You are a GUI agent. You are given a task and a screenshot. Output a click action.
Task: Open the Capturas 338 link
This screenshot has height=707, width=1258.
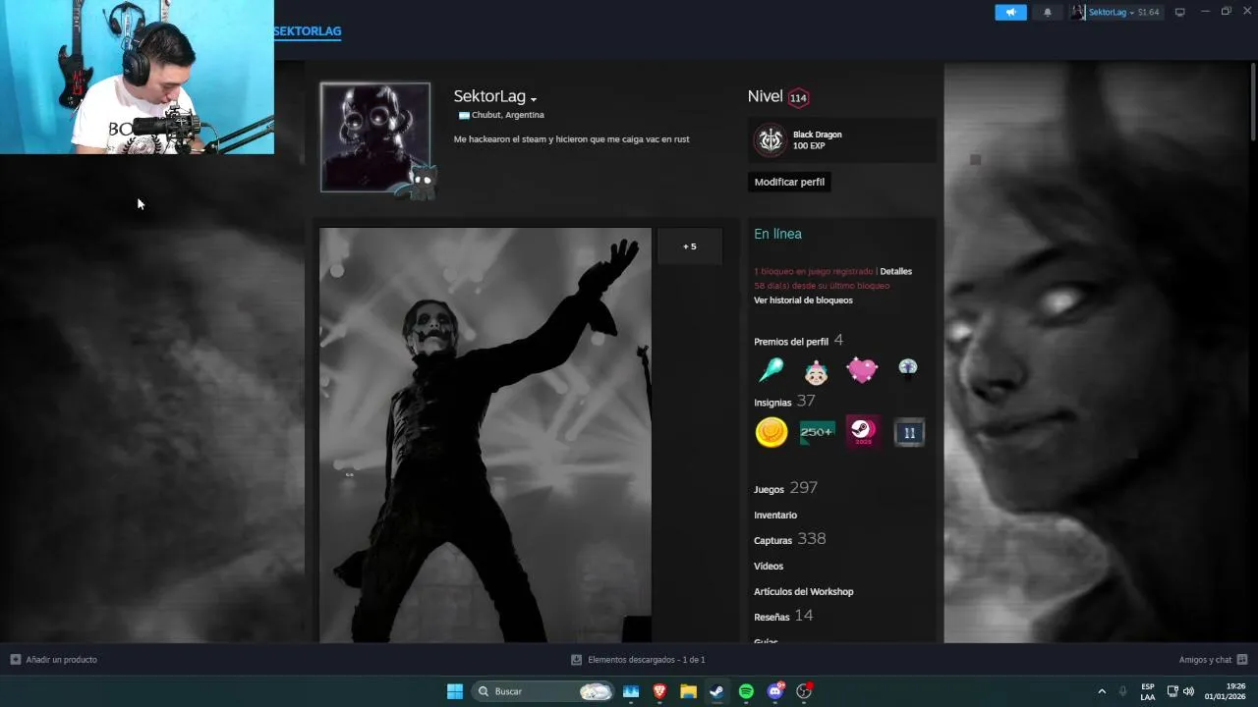[x=789, y=539]
